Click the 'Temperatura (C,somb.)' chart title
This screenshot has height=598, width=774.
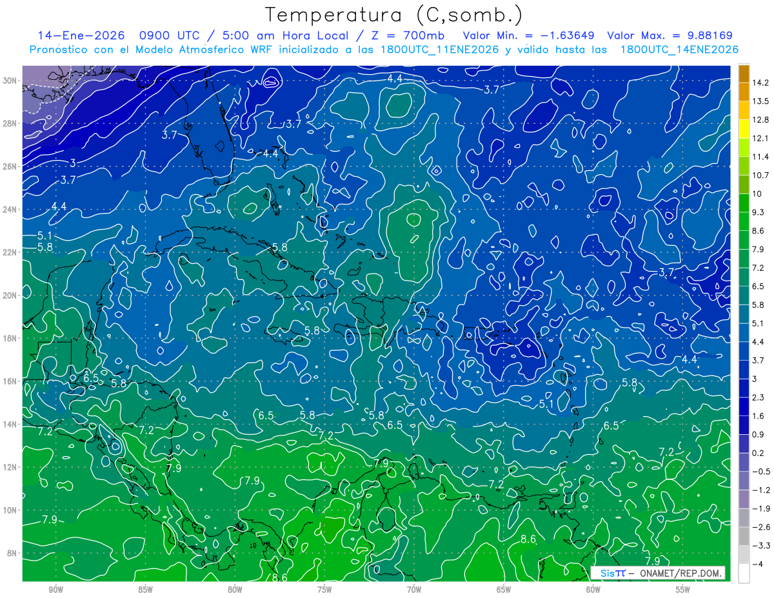pyautogui.click(x=394, y=15)
